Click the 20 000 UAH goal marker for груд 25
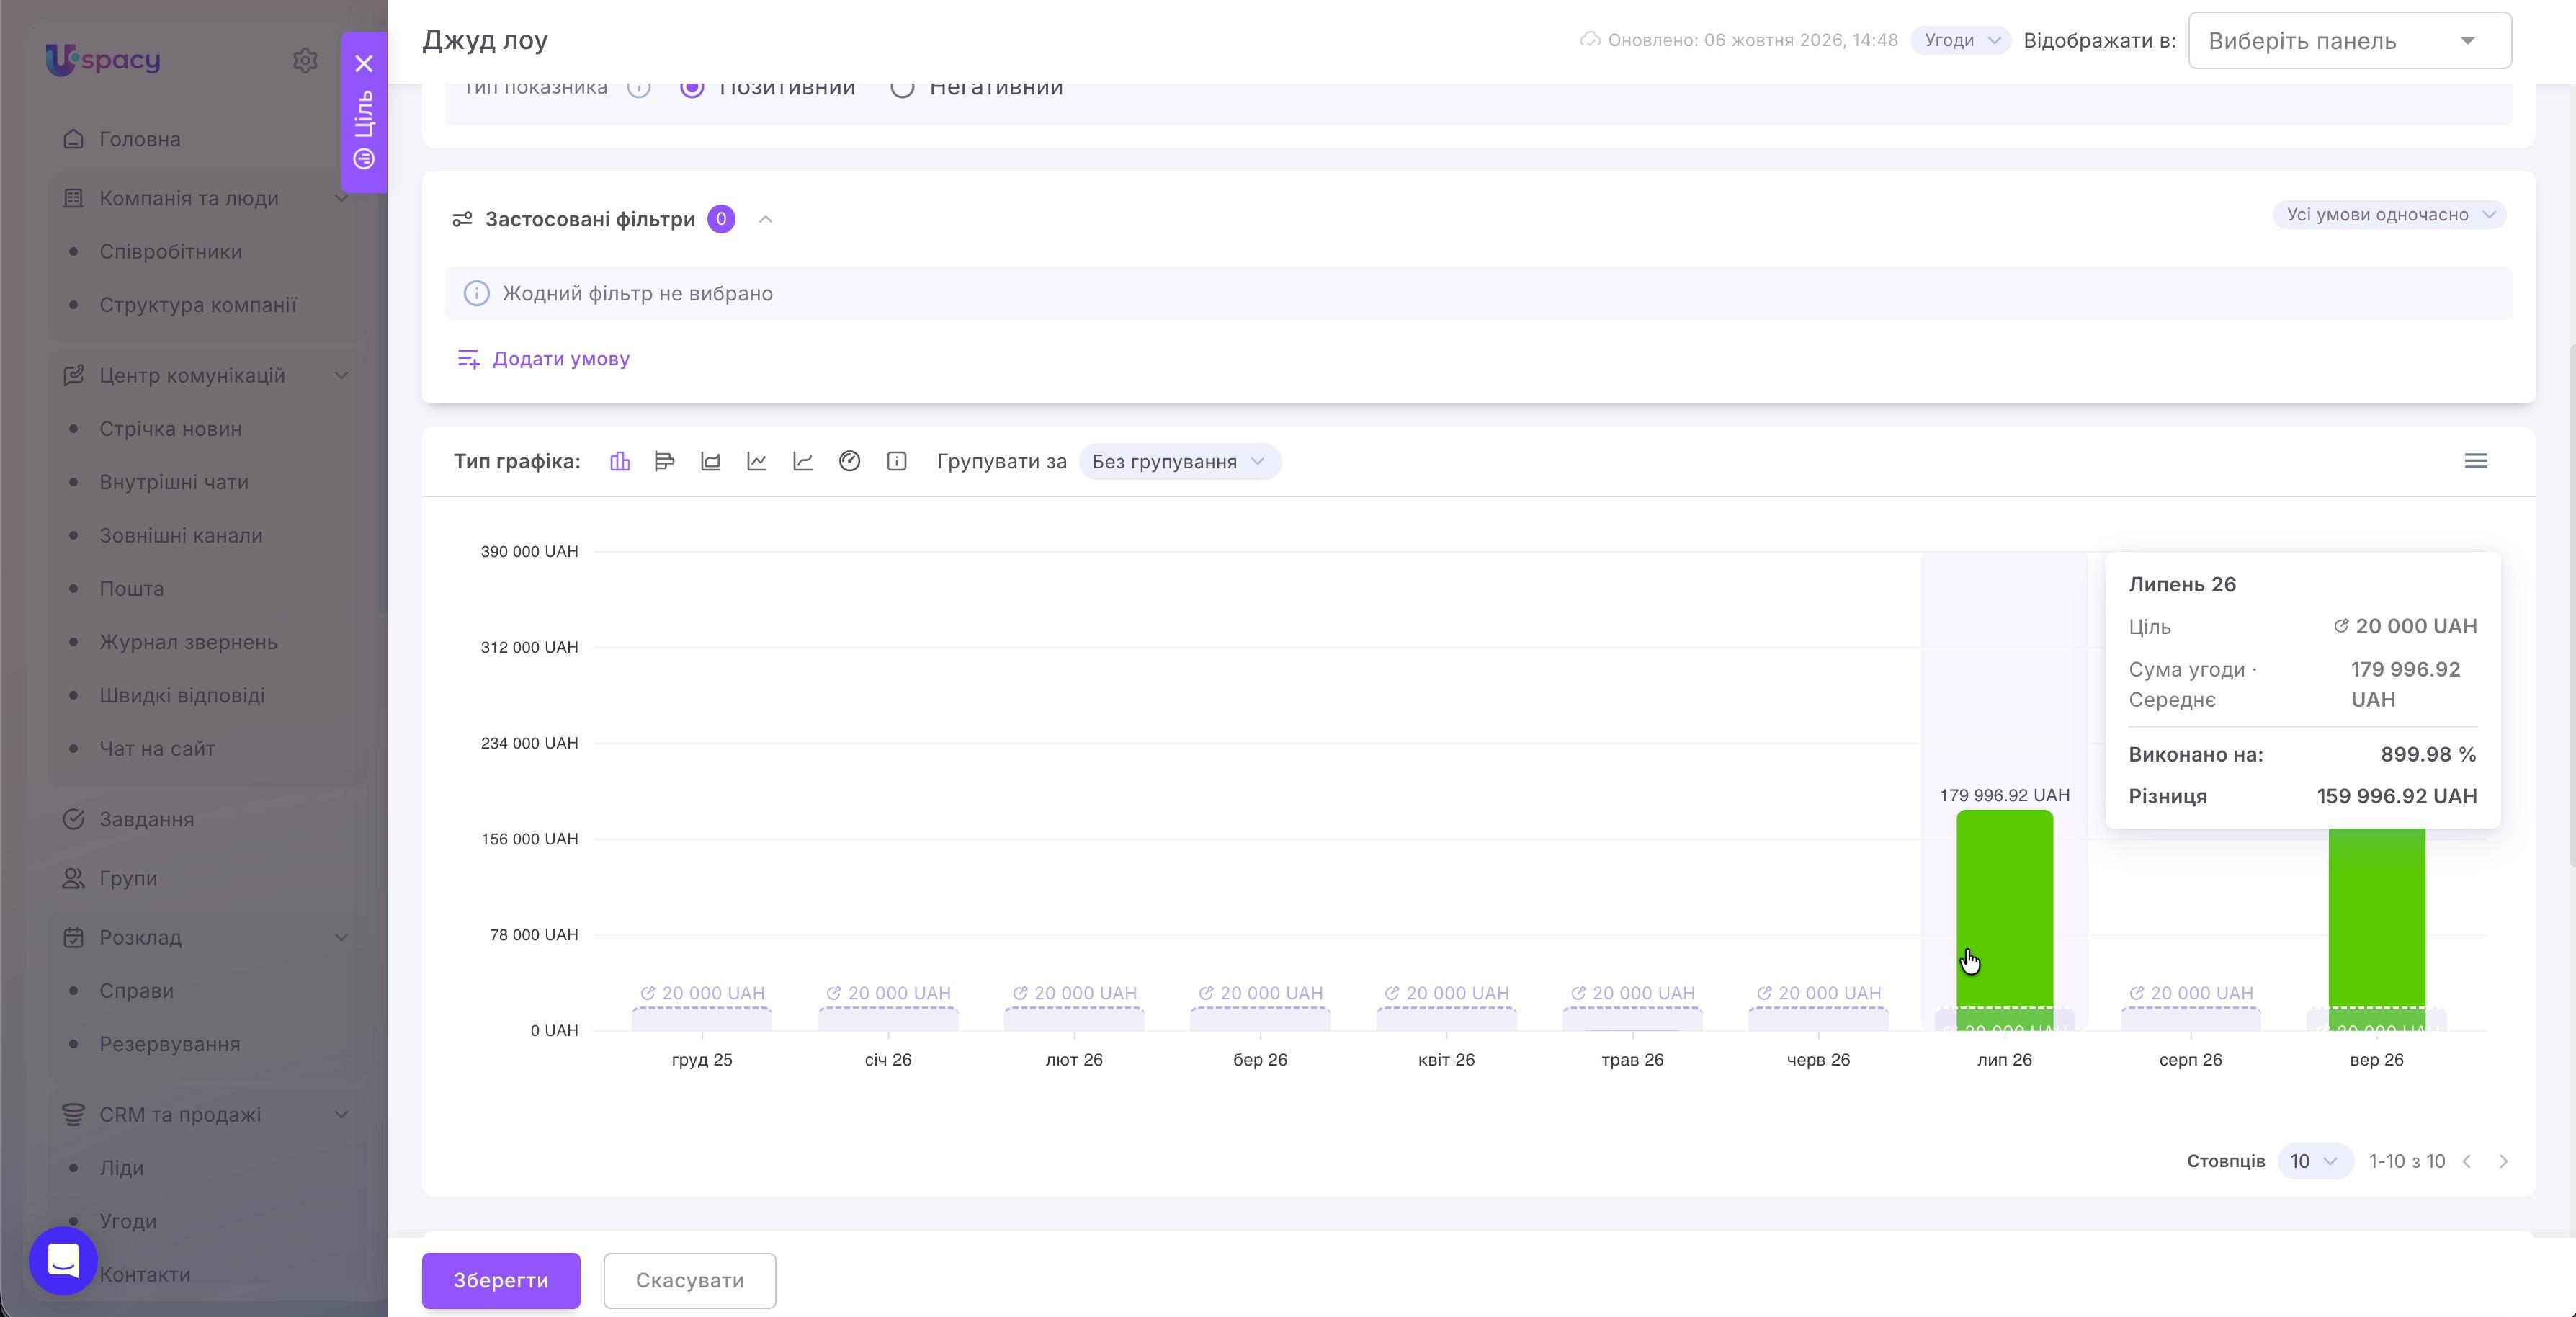Viewport: 2576px width, 1317px height. [702, 993]
